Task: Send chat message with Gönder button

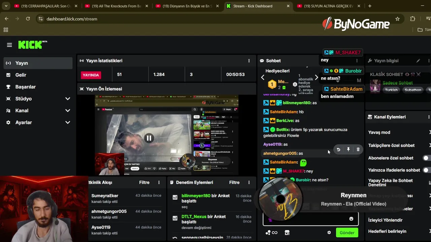Action: pyautogui.click(x=347, y=233)
